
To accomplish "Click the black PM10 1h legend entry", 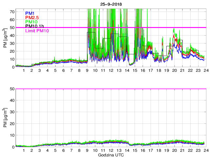I will [x=34, y=26].
